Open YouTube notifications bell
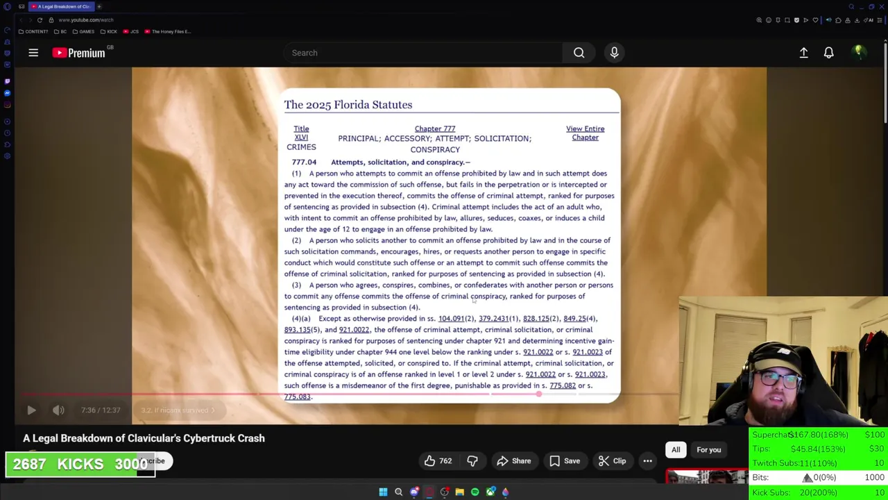Screen dimensions: 888x500 pos(828,53)
